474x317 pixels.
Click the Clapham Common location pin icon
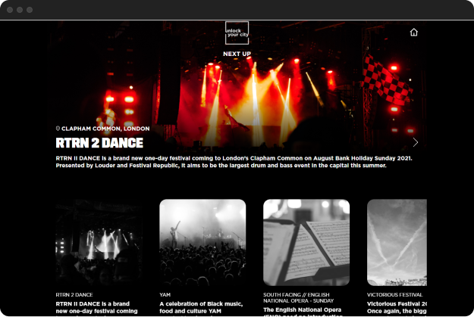coord(58,129)
